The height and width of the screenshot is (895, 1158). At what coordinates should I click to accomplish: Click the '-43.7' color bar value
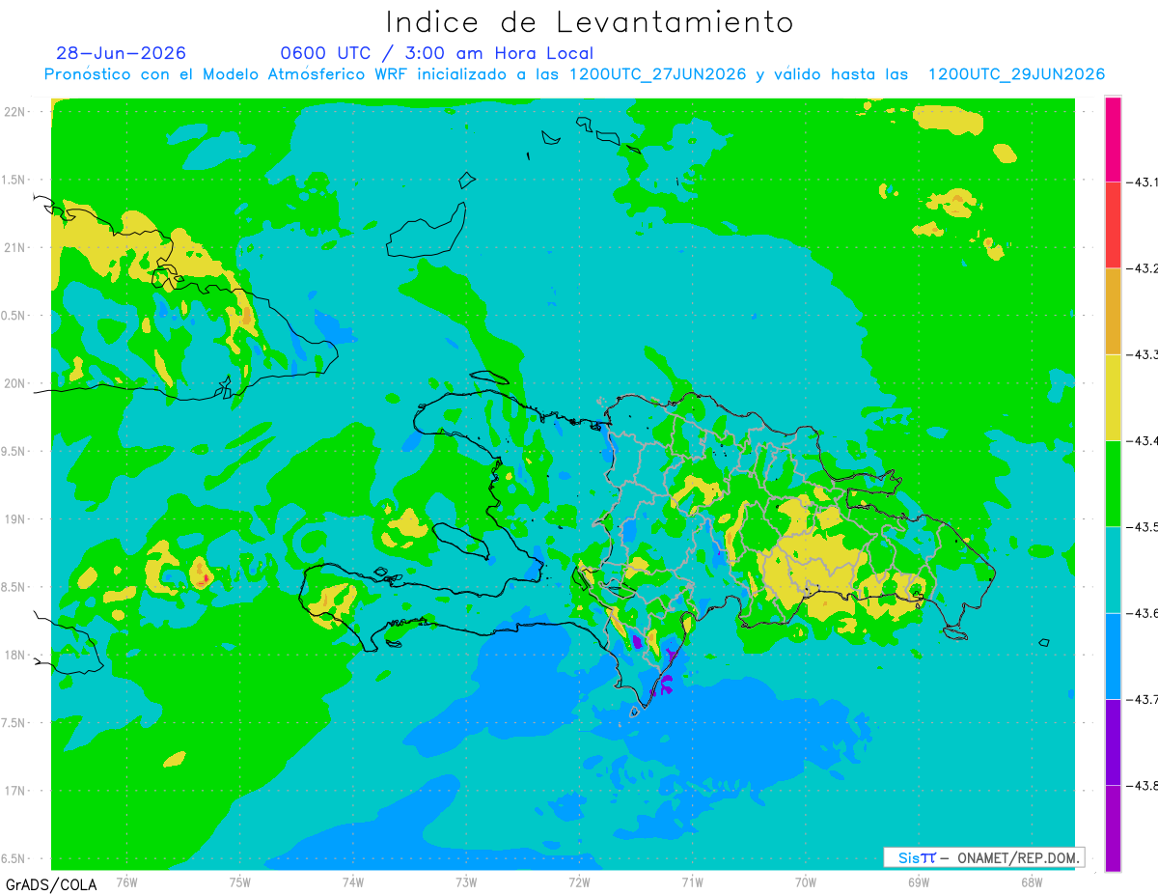[x=1144, y=699]
